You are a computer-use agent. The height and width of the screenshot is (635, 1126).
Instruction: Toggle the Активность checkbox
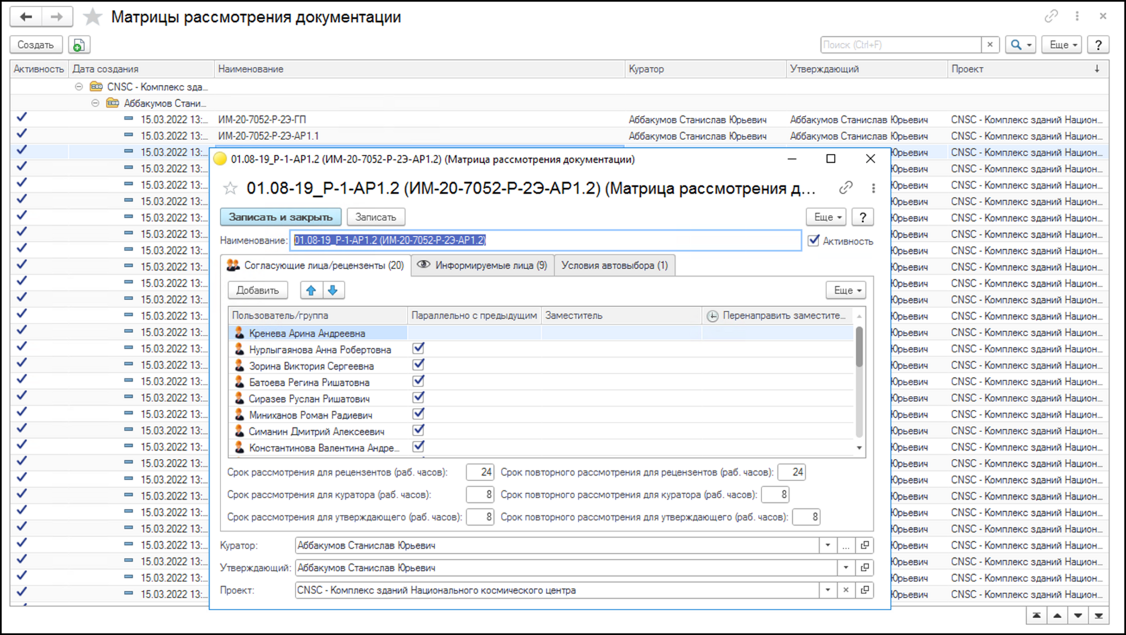(x=814, y=240)
